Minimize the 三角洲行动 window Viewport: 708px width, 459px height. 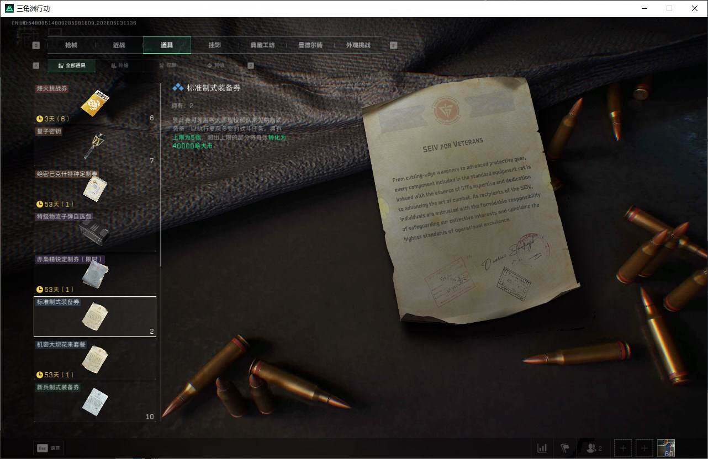(645, 8)
